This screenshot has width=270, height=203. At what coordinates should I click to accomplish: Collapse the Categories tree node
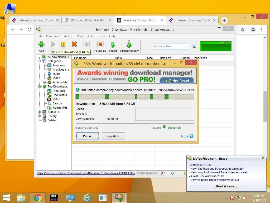[x=40, y=61]
